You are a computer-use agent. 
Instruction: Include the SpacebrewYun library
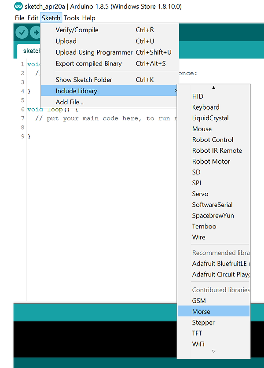click(213, 215)
